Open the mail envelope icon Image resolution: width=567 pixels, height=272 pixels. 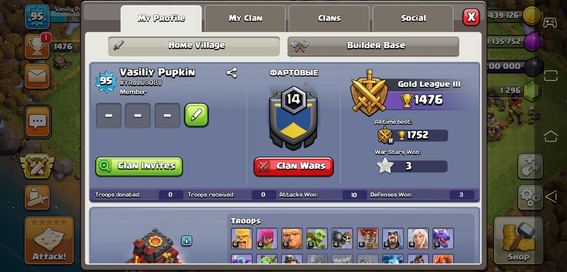[37, 76]
